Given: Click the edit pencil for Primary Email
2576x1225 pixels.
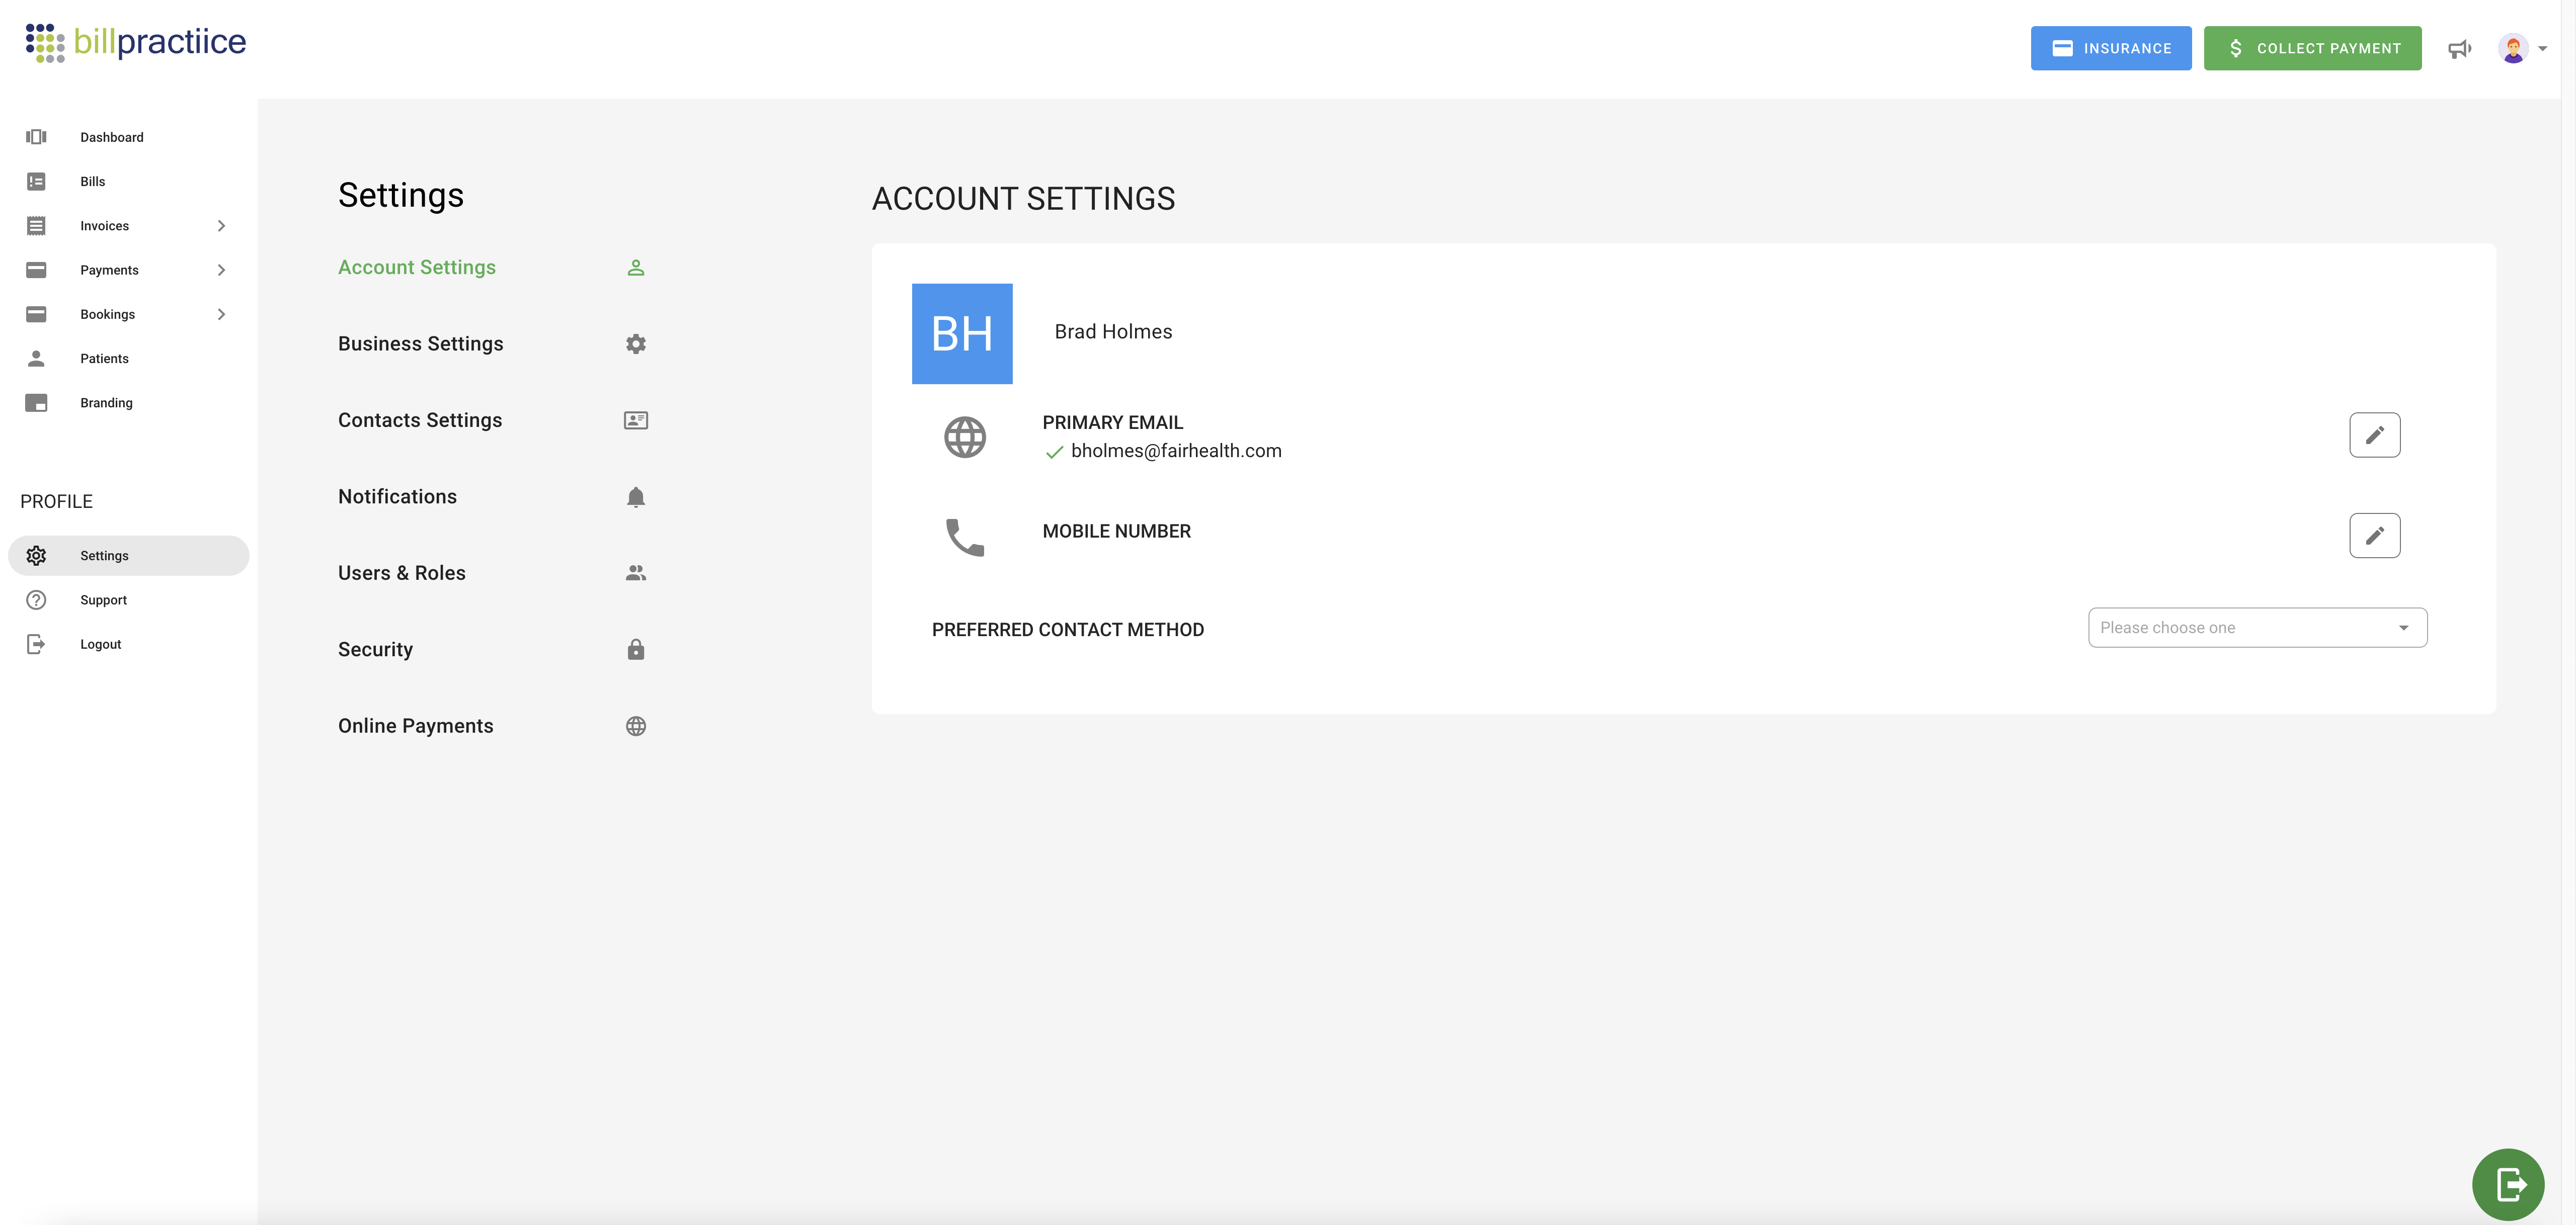Looking at the screenshot, I should click(2374, 434).
